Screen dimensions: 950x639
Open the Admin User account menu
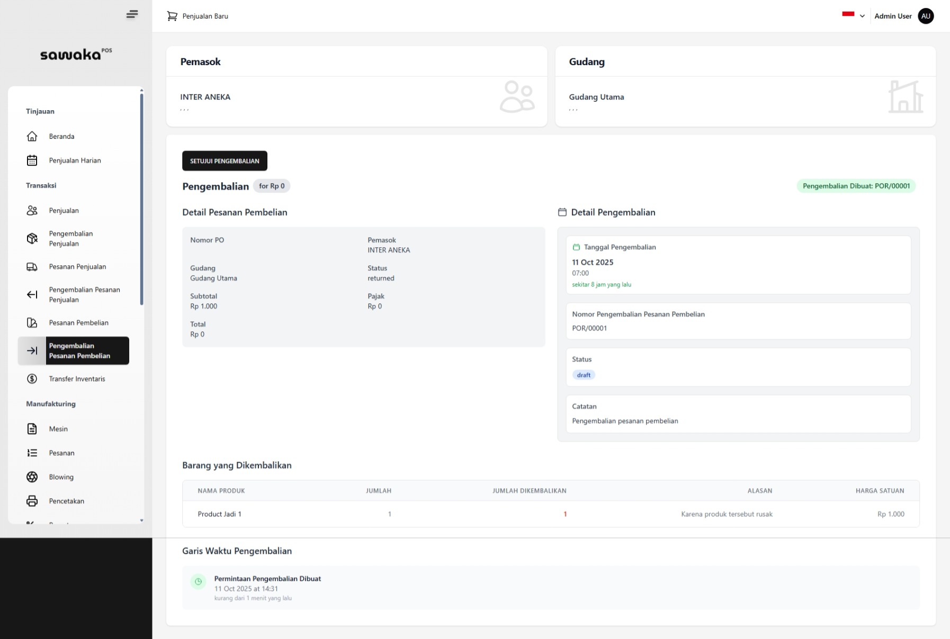tap(892, 16)
